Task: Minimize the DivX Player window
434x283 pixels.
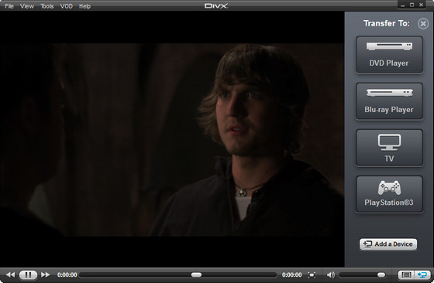Action: point(403,5)
